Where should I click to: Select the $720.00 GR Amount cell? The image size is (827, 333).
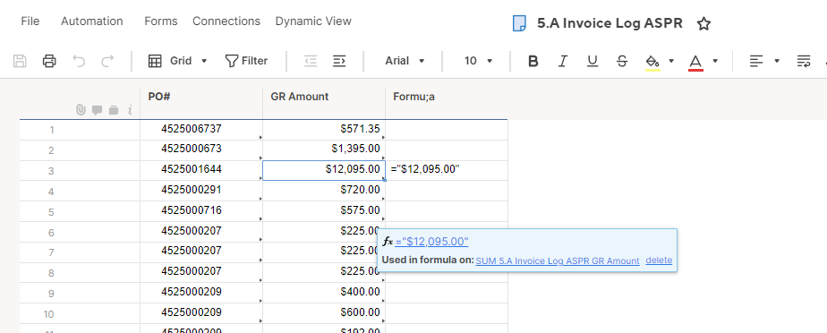(x=324, y=191)
